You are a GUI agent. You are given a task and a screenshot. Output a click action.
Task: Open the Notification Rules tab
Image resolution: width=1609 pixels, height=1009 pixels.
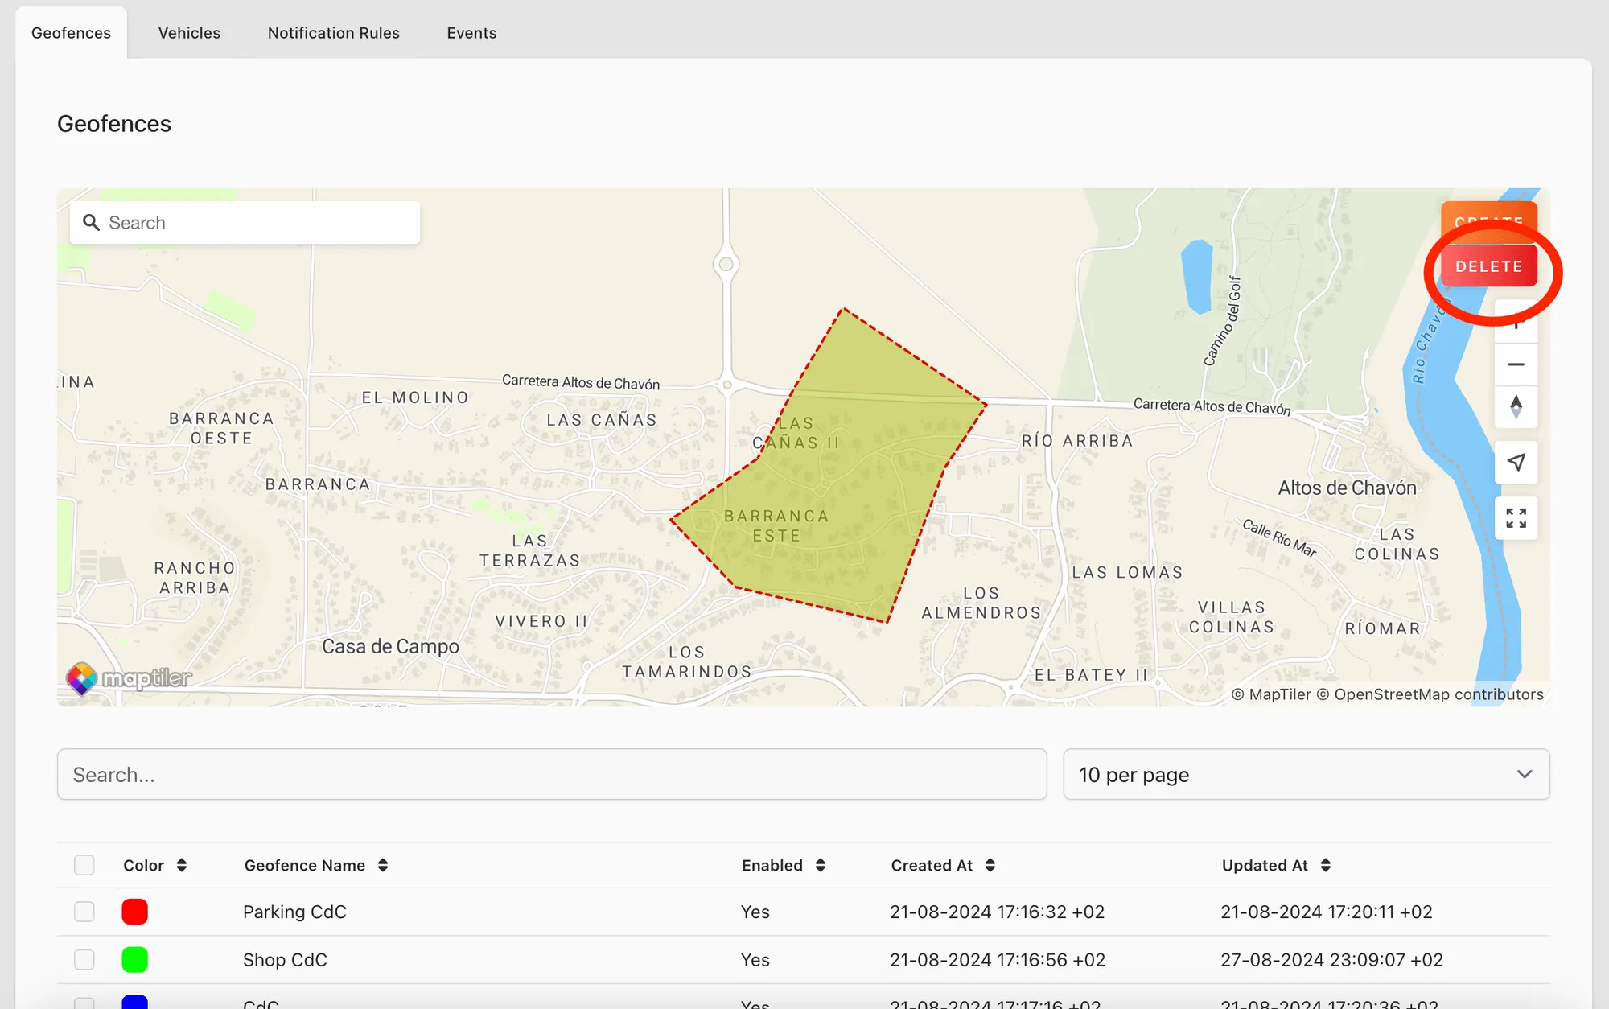coord(334,33)
